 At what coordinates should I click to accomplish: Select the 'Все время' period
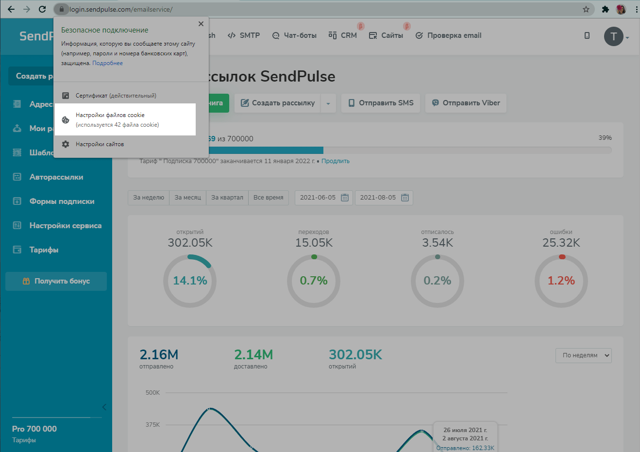click(269, 198)
